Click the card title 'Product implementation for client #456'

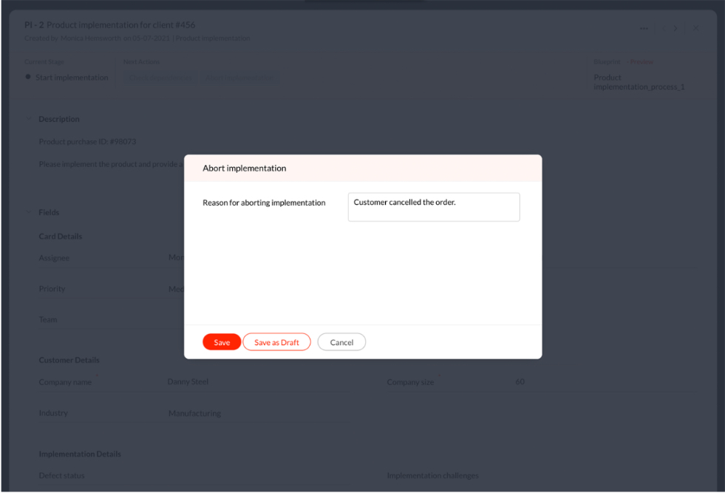point(120,25)
